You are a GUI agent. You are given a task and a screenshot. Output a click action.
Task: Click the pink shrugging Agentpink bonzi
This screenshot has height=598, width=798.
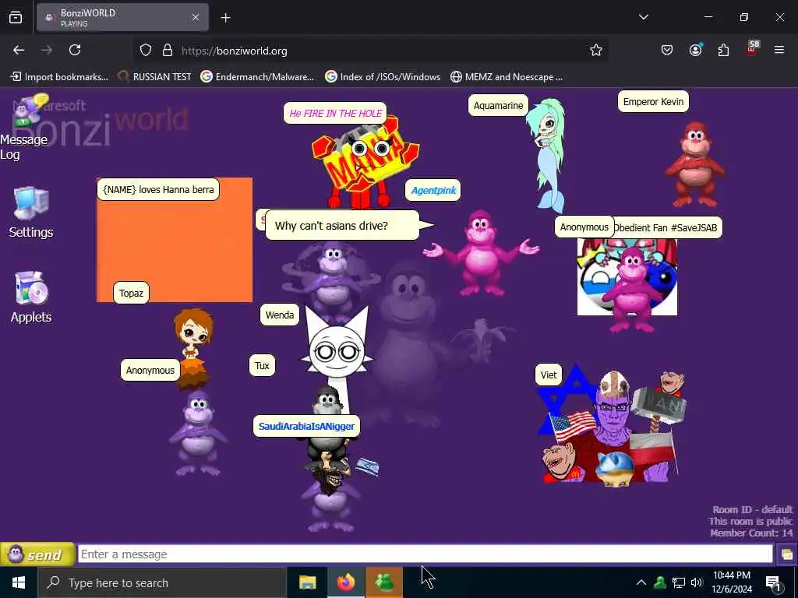click(x=480, y=253)
